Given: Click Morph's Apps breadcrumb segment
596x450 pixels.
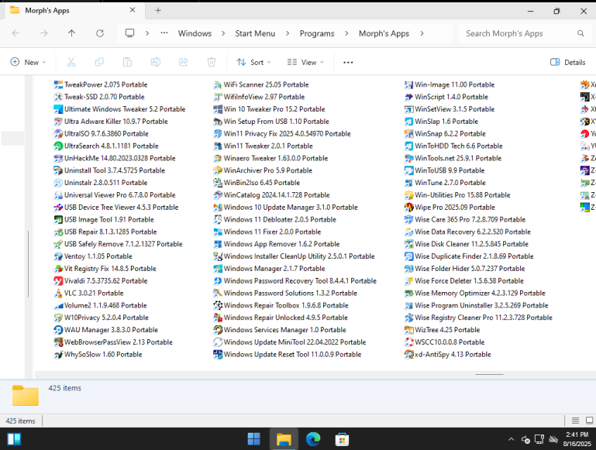Looking at the screenshot, I should (384, 33).
